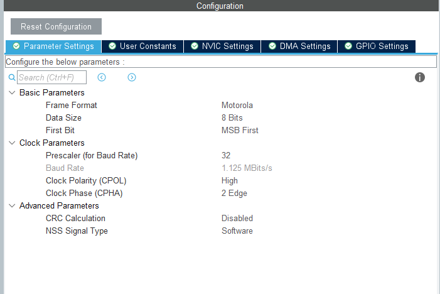The height and width of the screenshot is (294, 440).
Task: Click 'Configure the below parameters' text
Action: point(65,62)
